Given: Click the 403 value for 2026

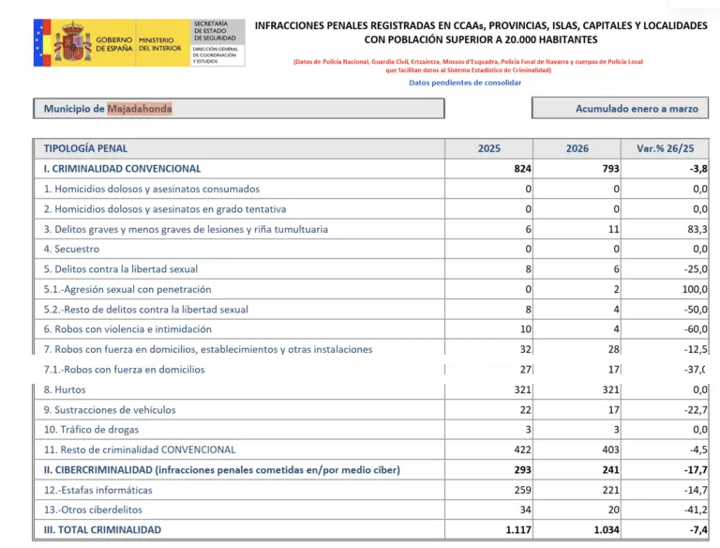Looking at the screenshot, I should [610, 449].
